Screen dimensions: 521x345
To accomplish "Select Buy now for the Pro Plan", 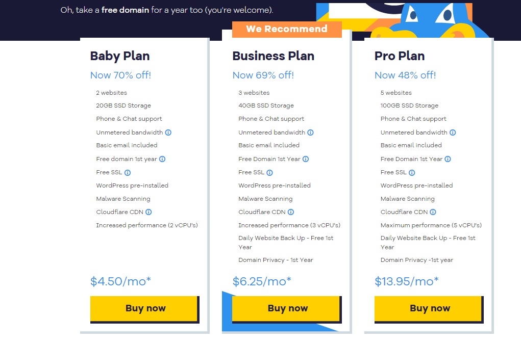I will 429,309.
